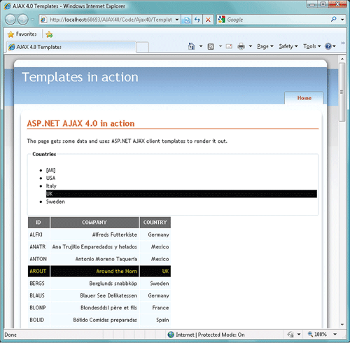350x343 pixels.
Task: Click the Print icon
Action: coord(241,46)
